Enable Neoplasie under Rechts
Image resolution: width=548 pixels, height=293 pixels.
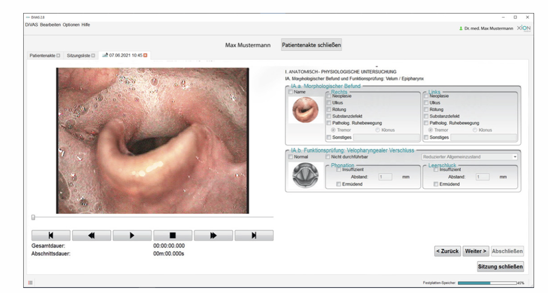(329, 96)
